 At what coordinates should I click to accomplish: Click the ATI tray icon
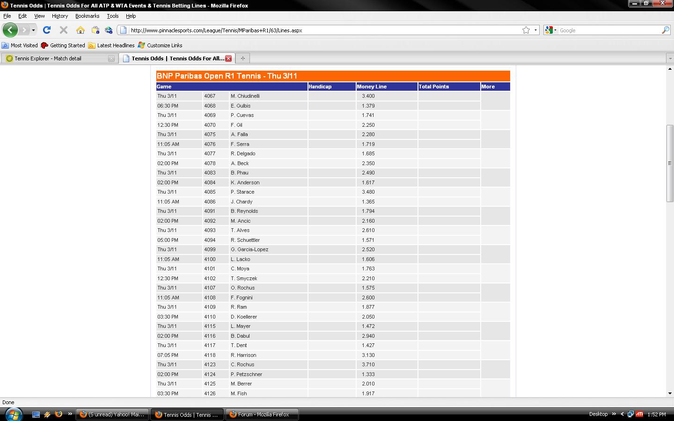tap(639, 414)
